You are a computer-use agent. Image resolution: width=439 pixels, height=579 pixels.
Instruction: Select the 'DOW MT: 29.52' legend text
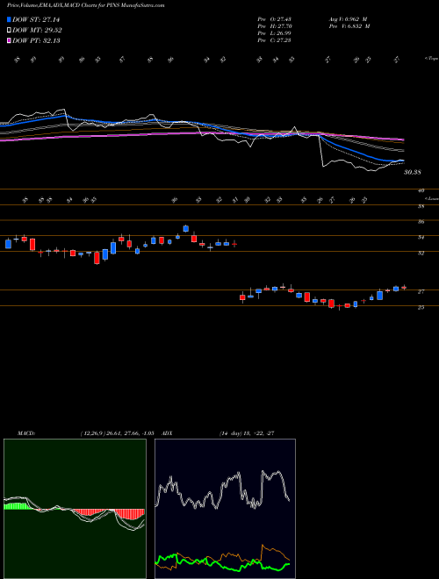(x=37, y=31)
